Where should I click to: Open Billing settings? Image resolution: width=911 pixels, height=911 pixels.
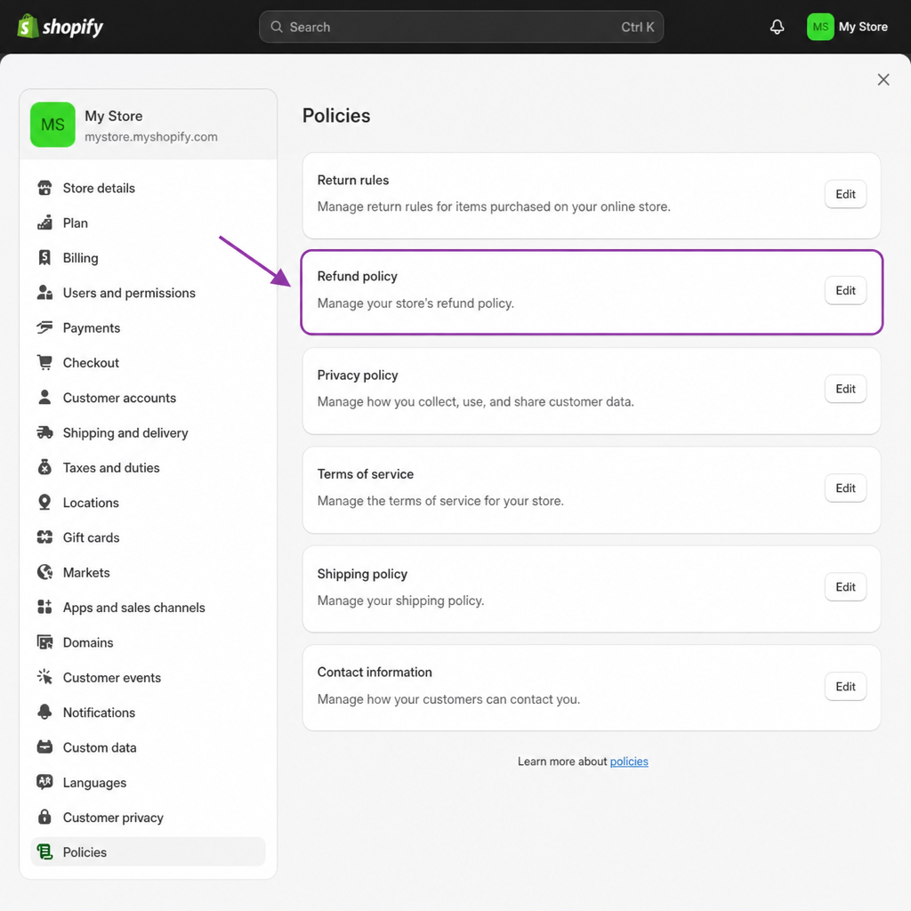pyautogui.click(x=149, y=257)
